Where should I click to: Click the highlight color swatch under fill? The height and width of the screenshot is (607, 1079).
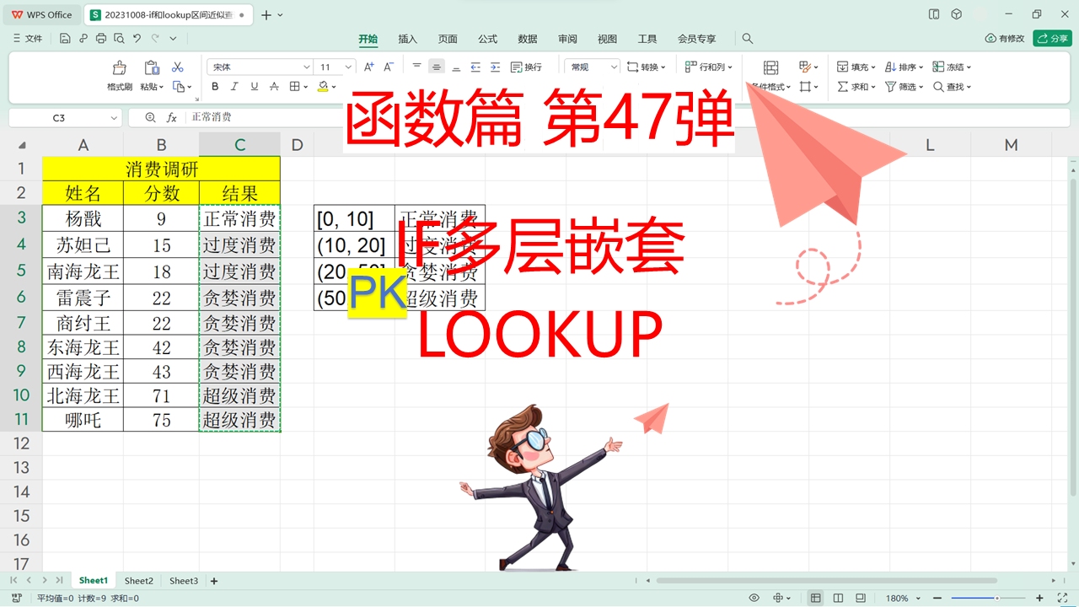click(323, 90)
